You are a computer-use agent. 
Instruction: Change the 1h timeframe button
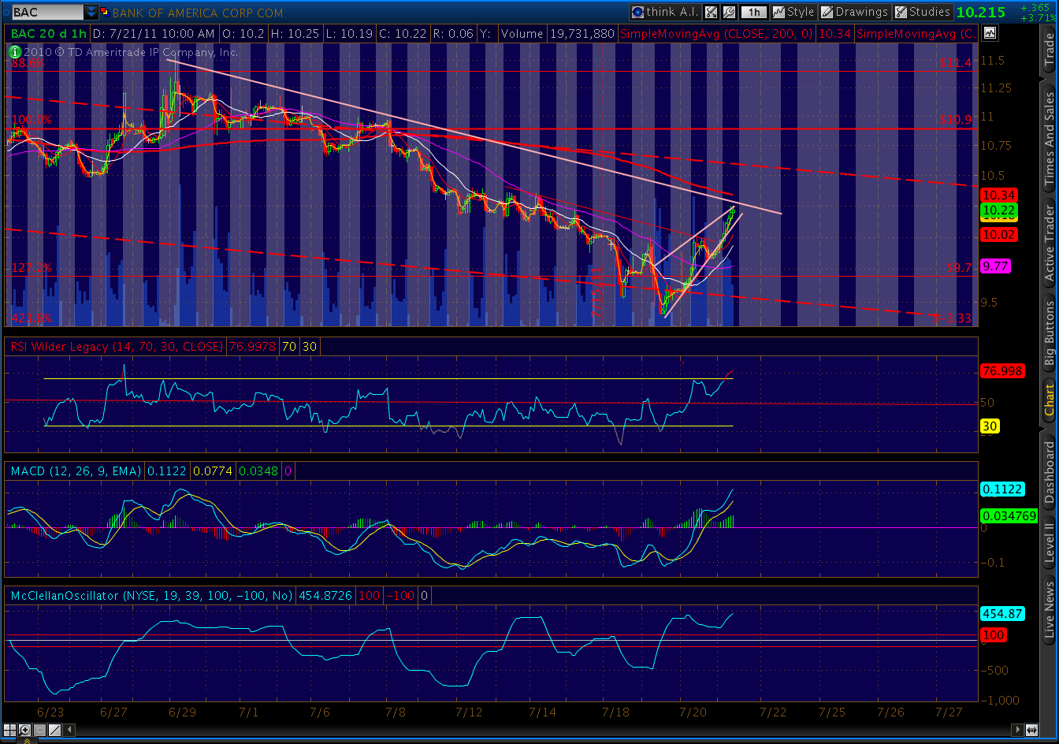pyautogui.click(x=754, y=12)
